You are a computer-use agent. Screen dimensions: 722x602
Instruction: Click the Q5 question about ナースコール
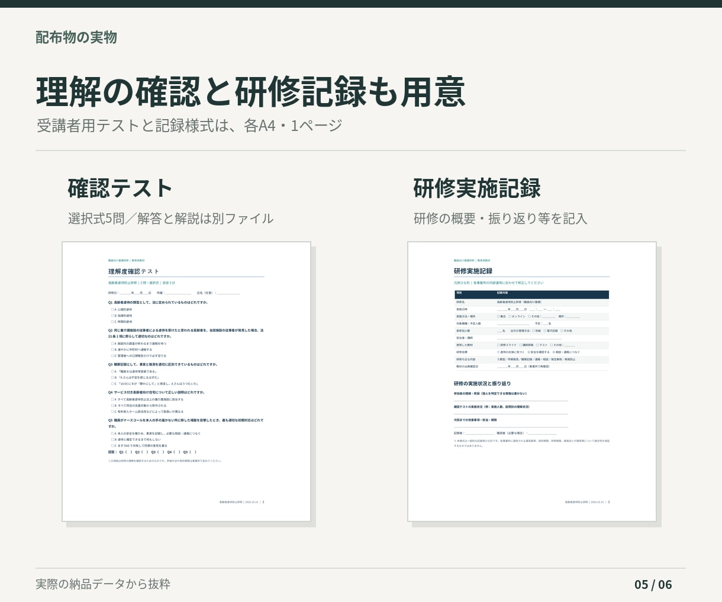click(186, 423)
